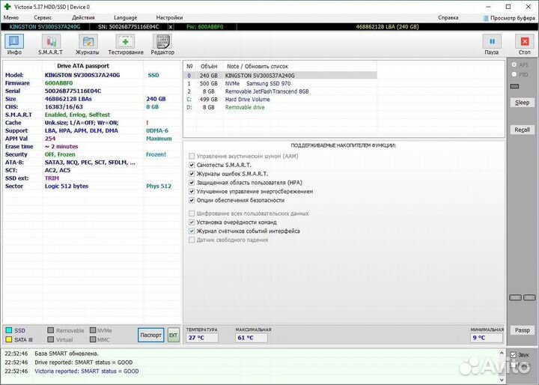539x385 pixels.
Task: Open the Редактор hex editor icon
Action: [x=162, y=42]
